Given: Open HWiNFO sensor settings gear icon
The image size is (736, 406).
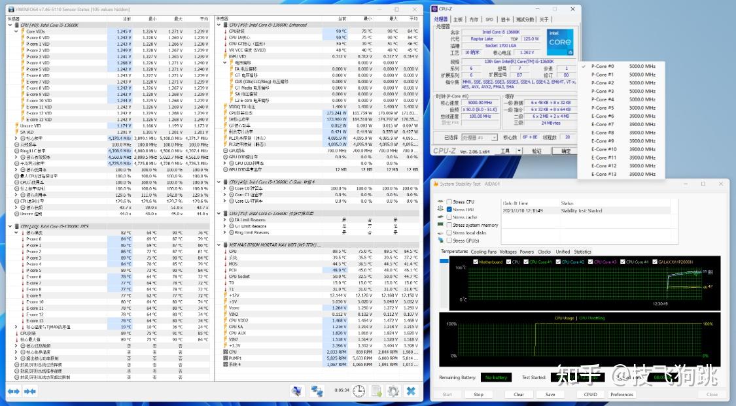Looking at the screenshot, I should point(393,391).
